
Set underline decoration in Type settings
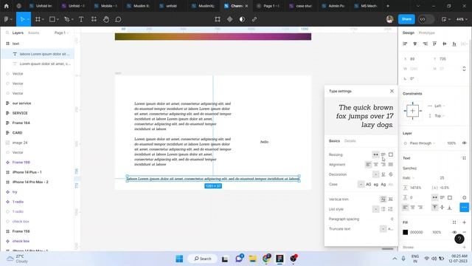(383, 174)
